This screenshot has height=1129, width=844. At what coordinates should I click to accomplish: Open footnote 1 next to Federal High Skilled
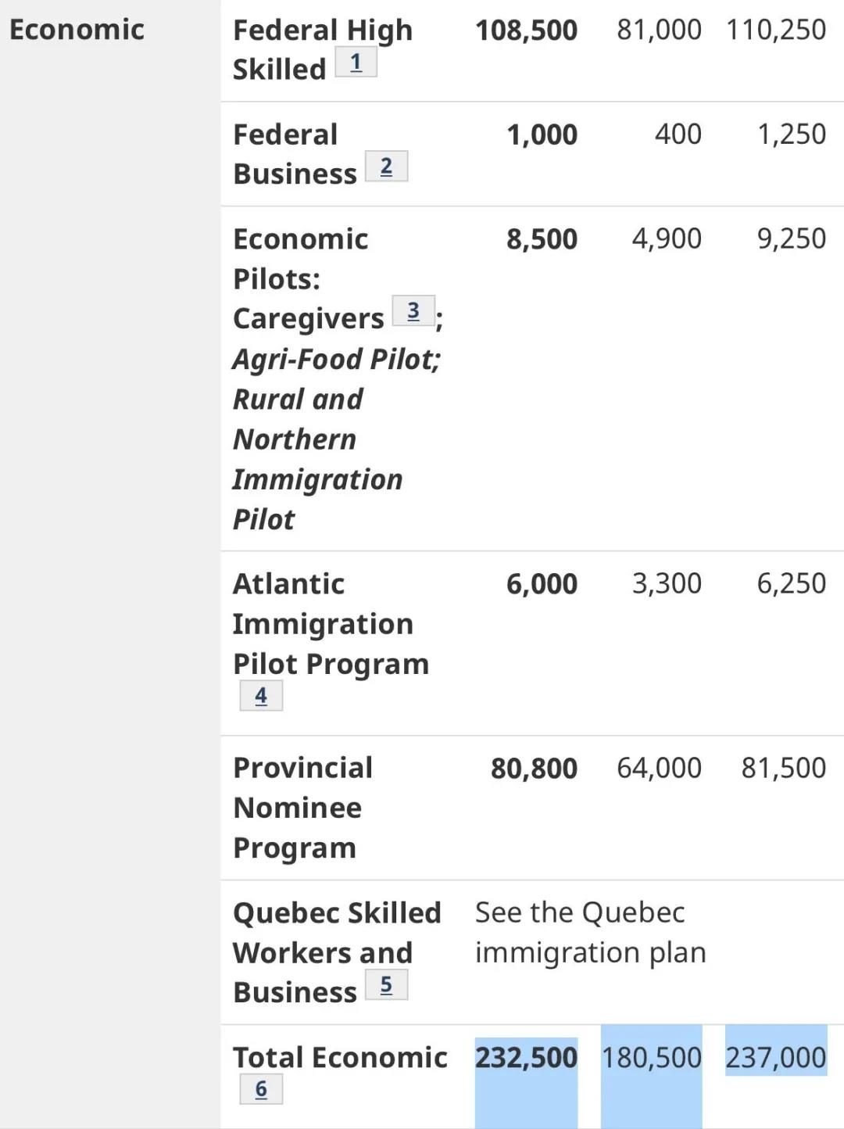click(x=356, y=63)
